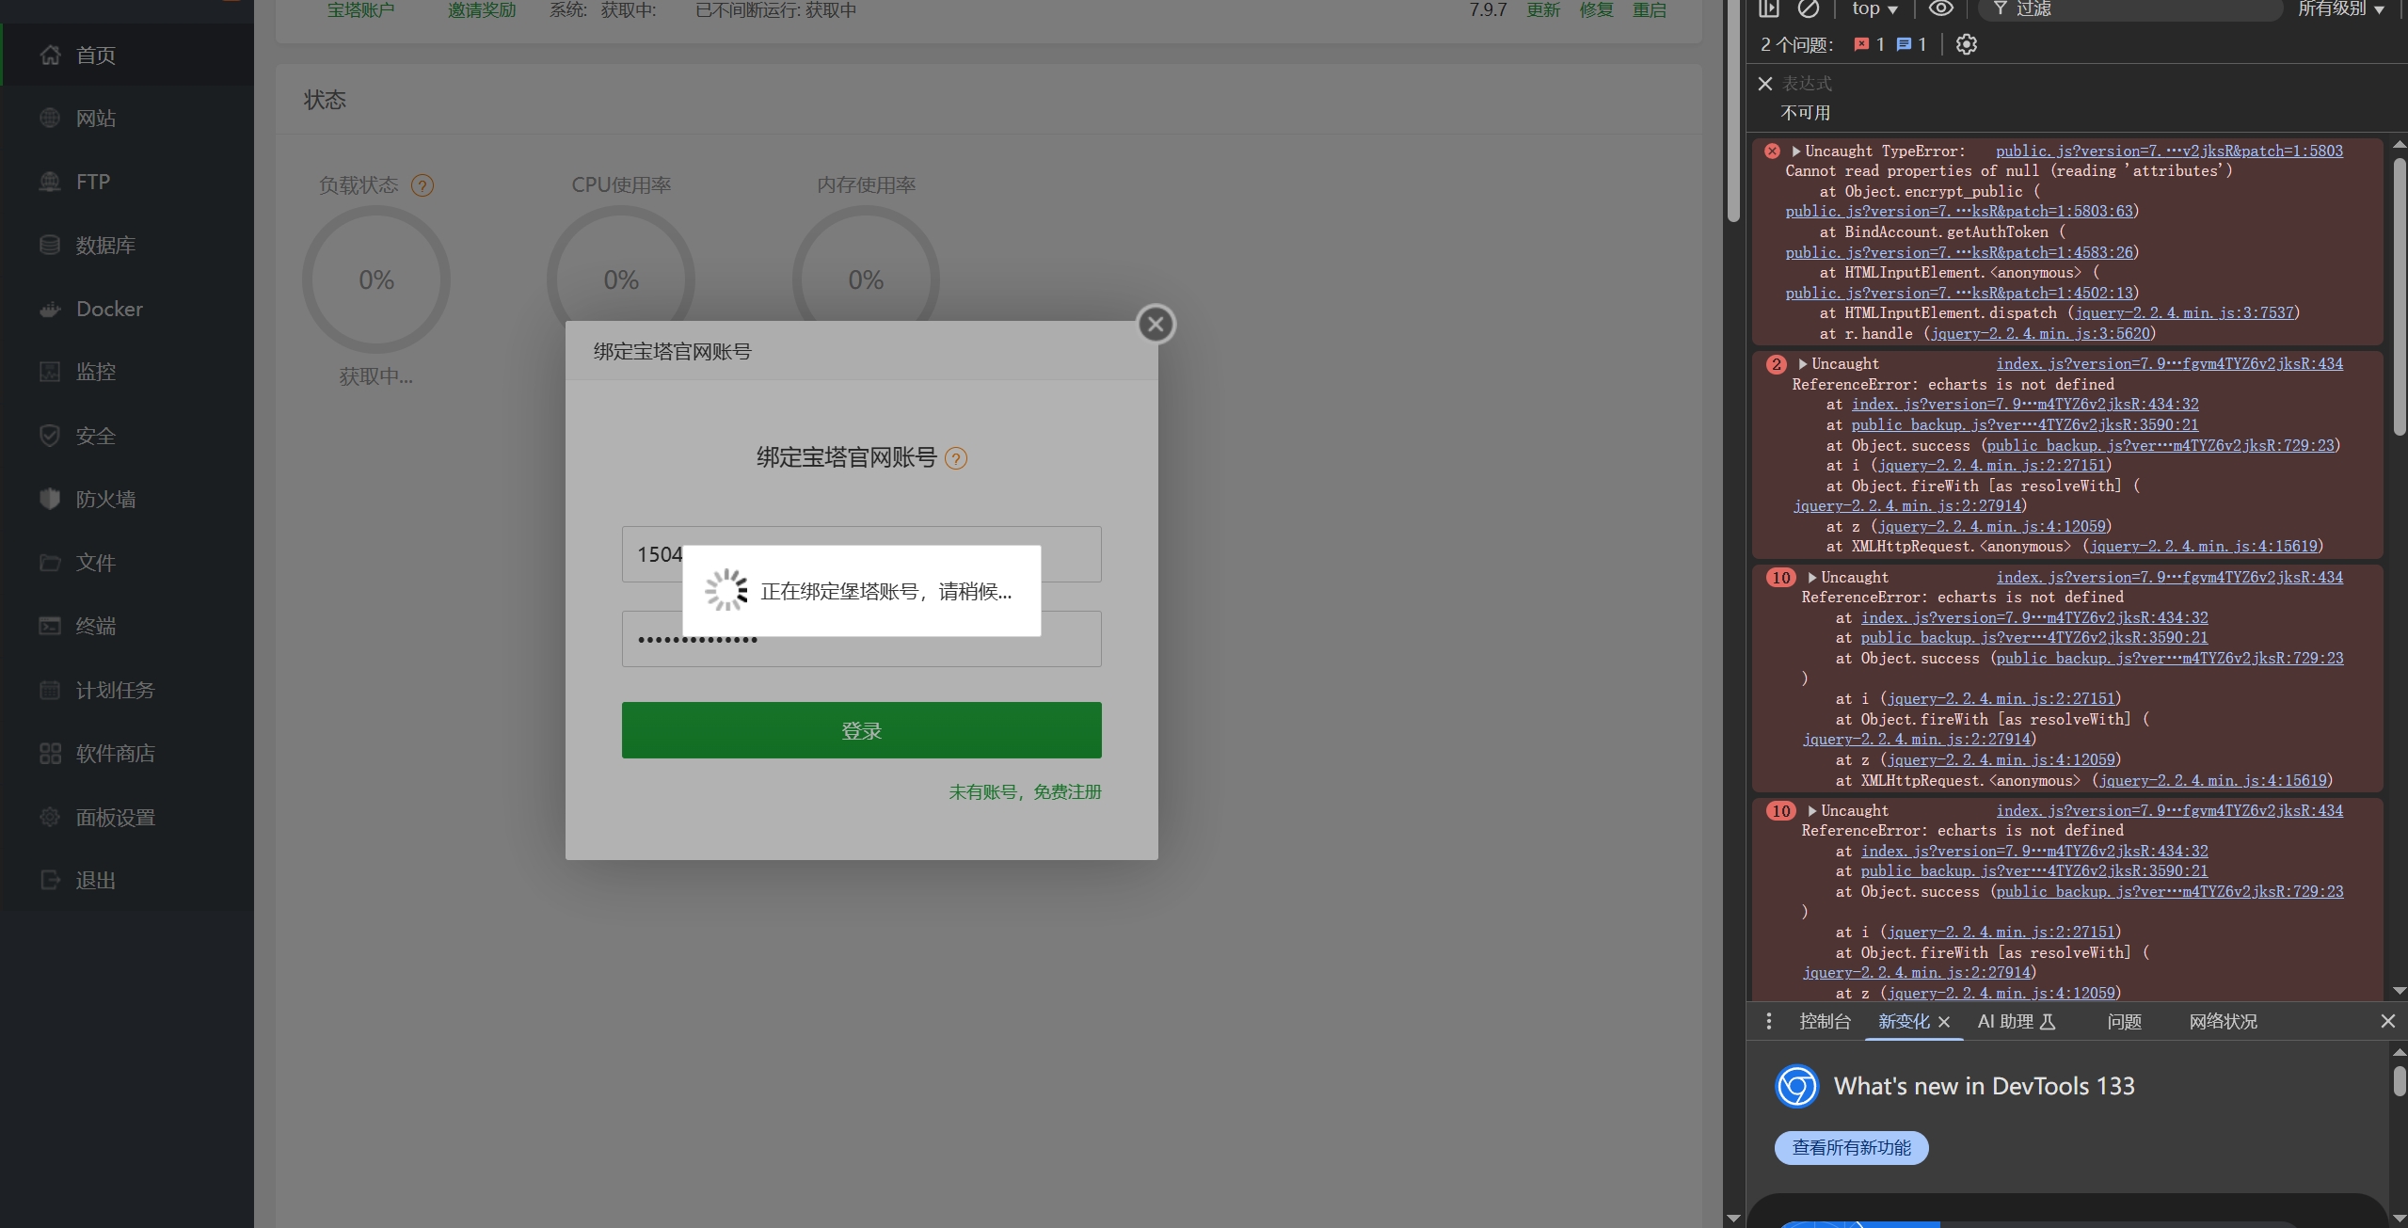The height and width of the screenshot is (1228, 2408).
Task: Click the 修复 link in top bar
Action: pyautogui.click(x=1596, y=9)
